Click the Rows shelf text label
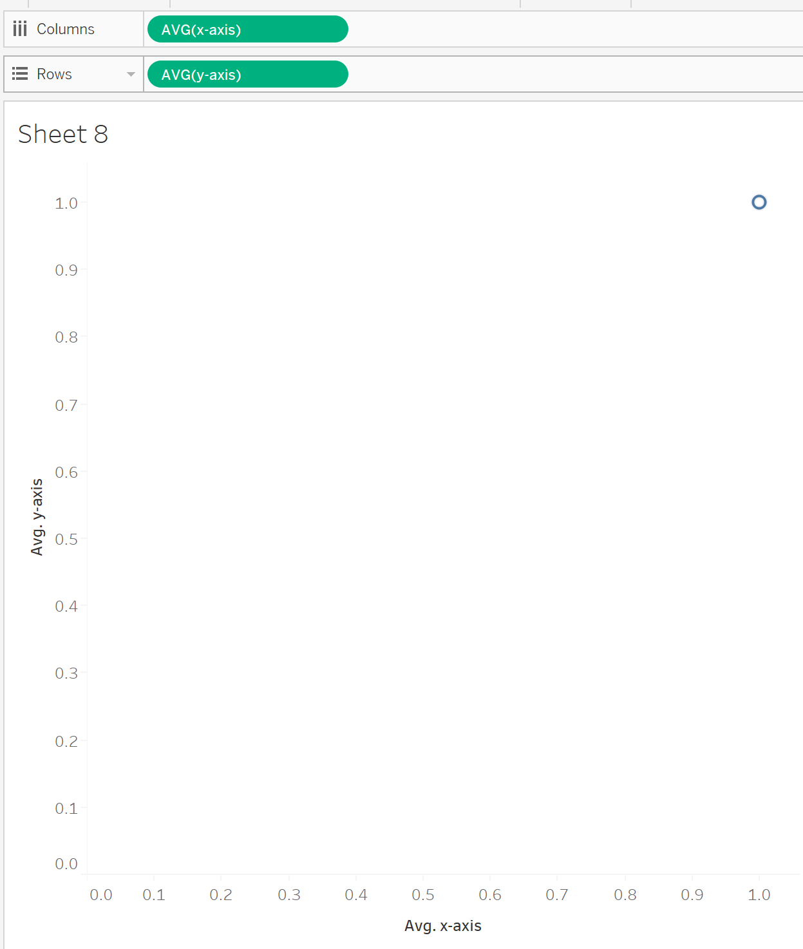803x949 pixels. coord(54,73)
